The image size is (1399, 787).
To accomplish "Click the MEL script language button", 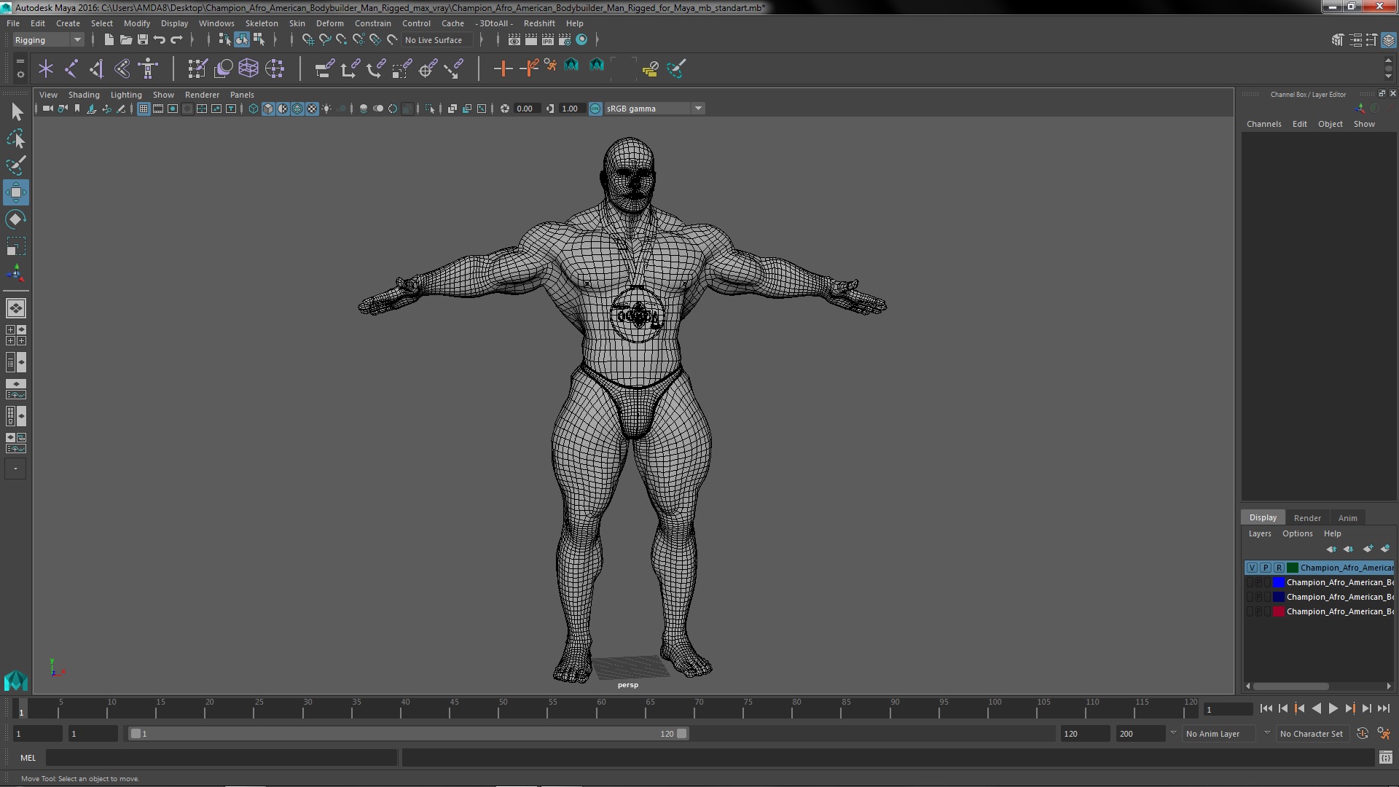I will click(x=28, y=758).
